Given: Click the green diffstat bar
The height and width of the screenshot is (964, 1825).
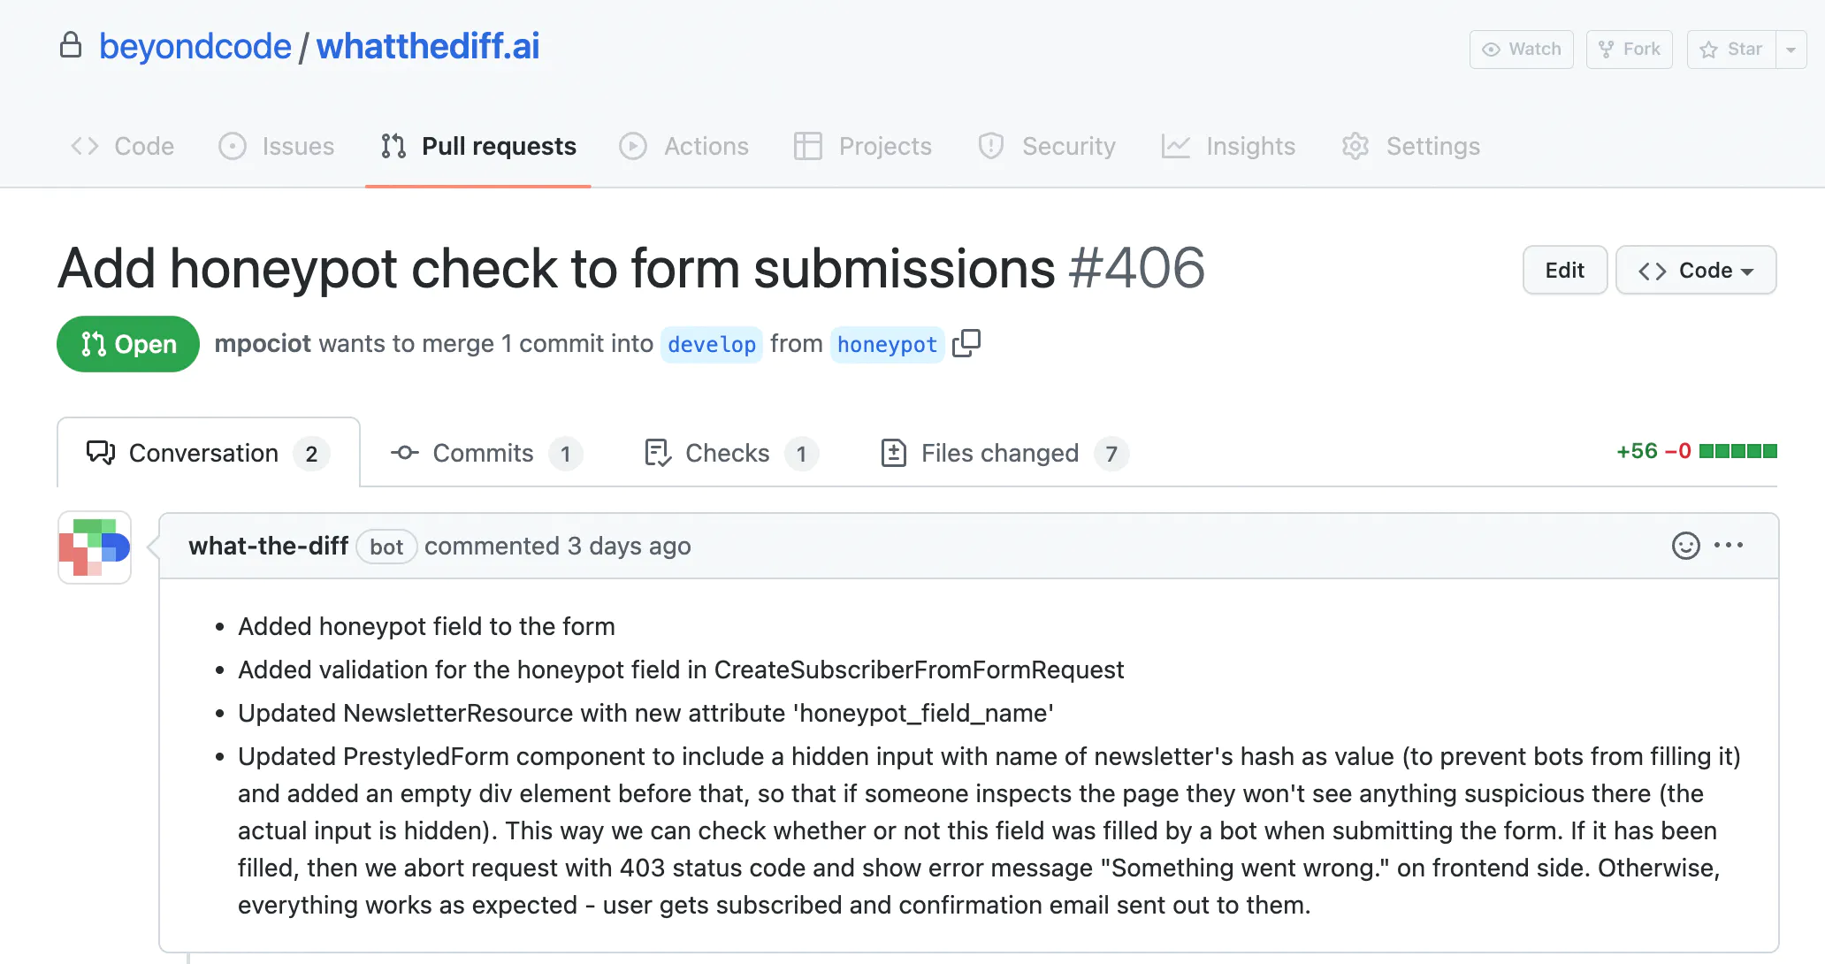Looking at the screenshot, I should 1738,451.
